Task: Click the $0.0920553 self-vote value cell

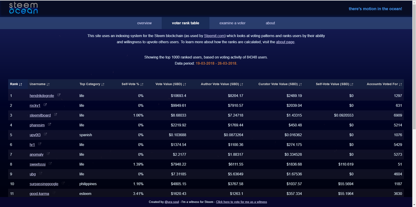Action: point(344,115)
